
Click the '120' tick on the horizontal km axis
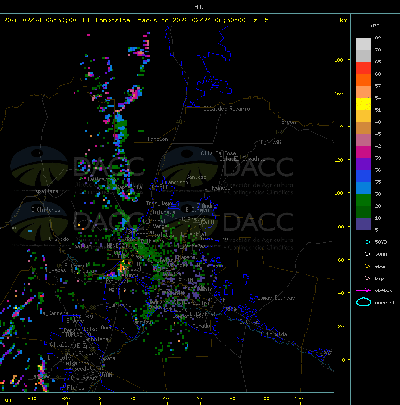click(x=299, y=399)
